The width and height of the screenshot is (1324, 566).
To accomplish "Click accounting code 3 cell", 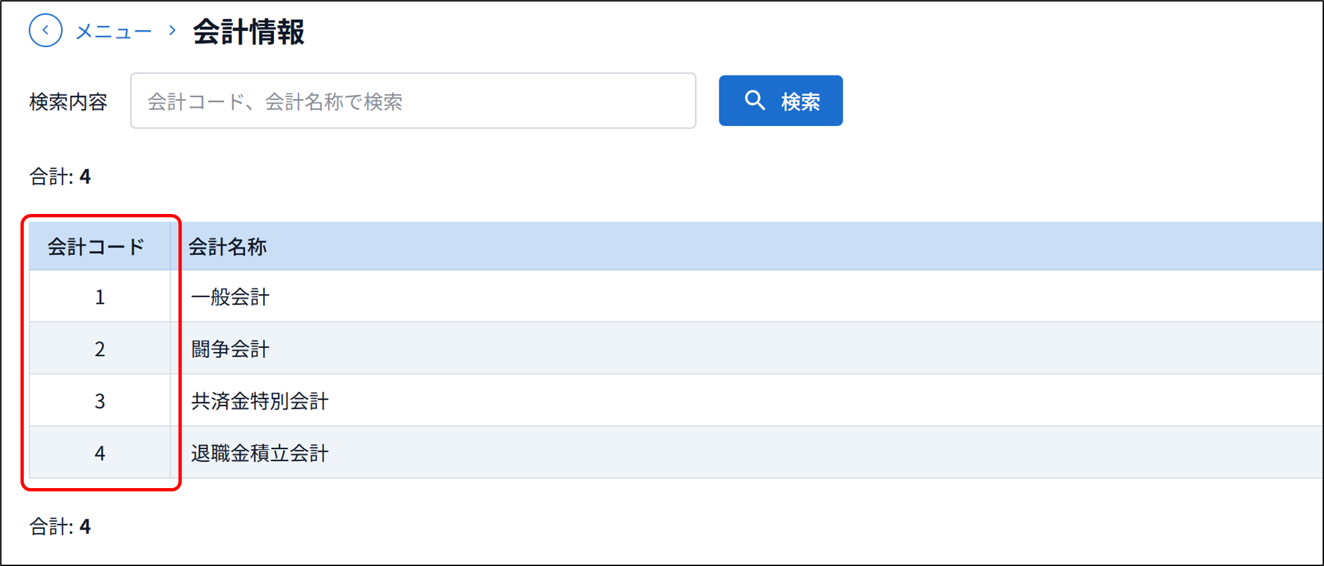I will [x=100, y=400].
